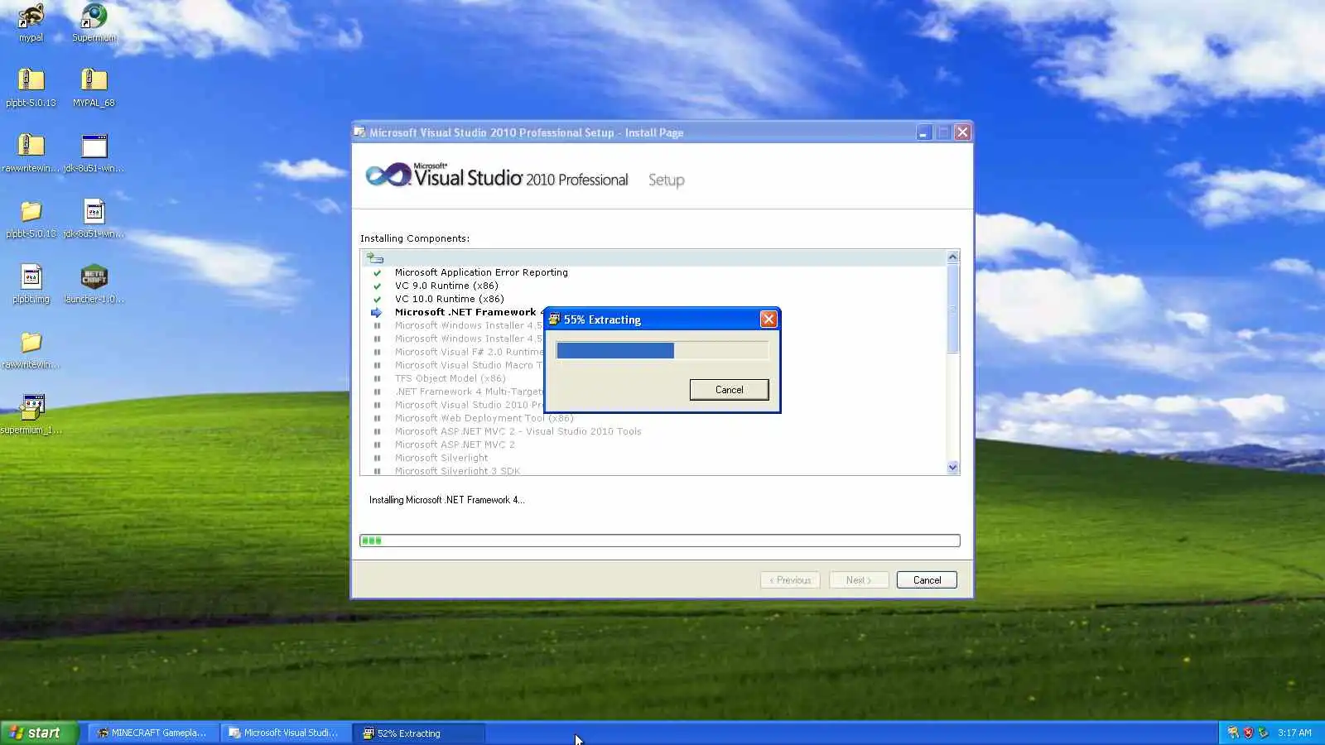Cancel the 55% Extracting dialog
The image size is (1325, 745).
(x=729, y=390)
